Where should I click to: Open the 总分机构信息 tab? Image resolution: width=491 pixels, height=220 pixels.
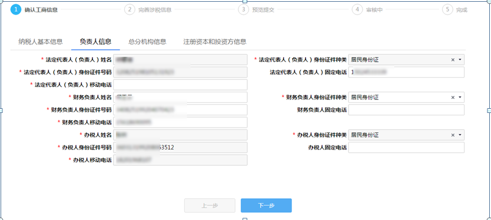click(x=147, y=42)
